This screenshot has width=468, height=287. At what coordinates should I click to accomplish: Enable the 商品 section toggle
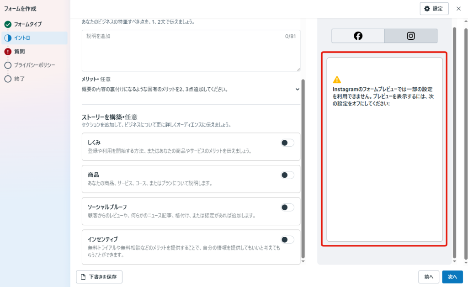[x=287, y=175]
